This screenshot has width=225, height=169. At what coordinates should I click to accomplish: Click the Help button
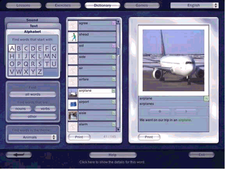pos(113,155)
